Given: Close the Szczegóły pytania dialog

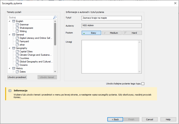Looking at the screenshot, I should click(x=175, y=3).
